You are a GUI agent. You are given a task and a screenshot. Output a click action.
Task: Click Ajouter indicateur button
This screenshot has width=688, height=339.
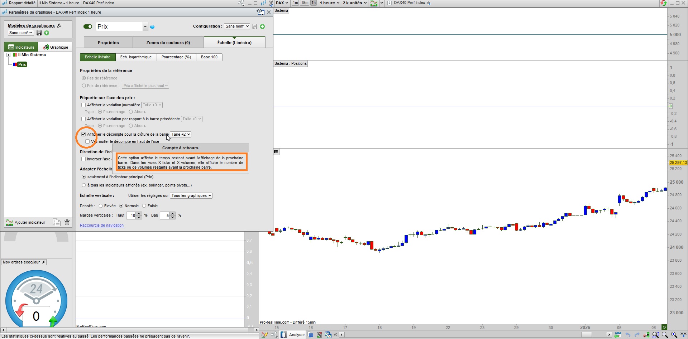(26, 222)
